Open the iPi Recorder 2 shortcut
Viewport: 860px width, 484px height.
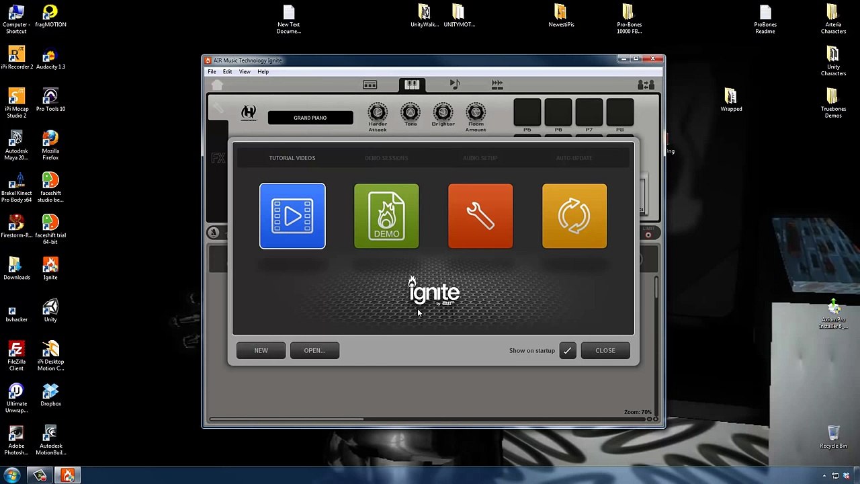(x=16, y=58)
